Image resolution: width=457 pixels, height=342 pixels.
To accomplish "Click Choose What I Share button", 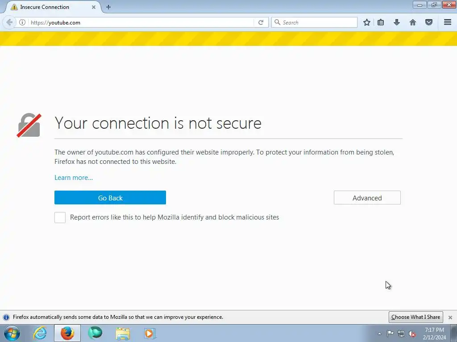I will (x=415, y=317).
